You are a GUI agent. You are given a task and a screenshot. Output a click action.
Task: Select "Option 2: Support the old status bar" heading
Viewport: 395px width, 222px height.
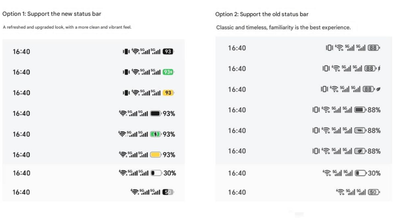point(262,14)
